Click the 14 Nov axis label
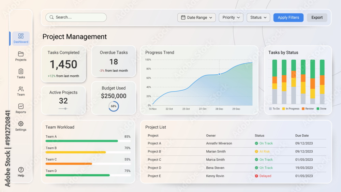 click(x=153, y=109)
